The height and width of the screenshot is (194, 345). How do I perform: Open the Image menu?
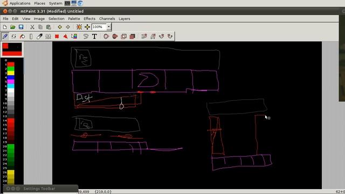pyautogui.click(x=39, y=19)
